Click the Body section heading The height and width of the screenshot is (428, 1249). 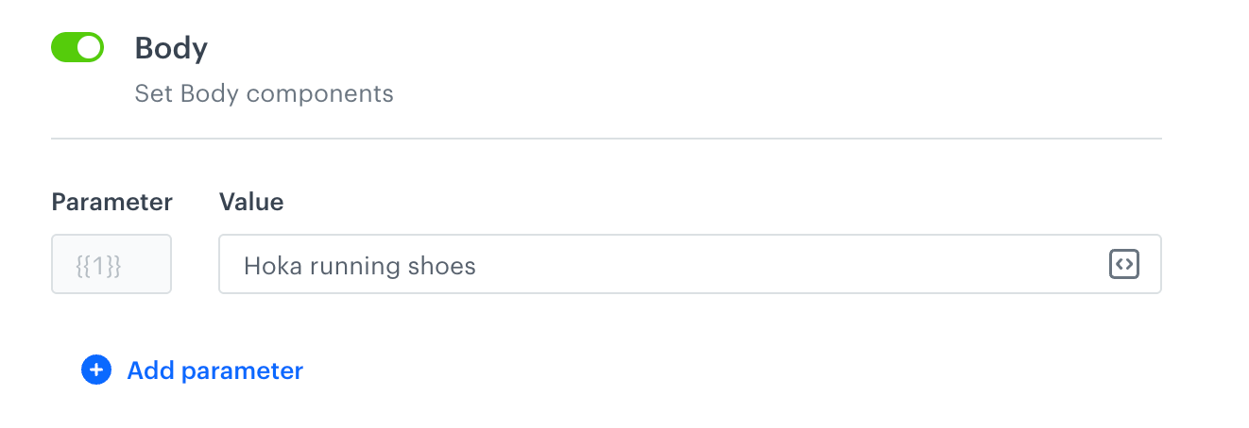171,48
